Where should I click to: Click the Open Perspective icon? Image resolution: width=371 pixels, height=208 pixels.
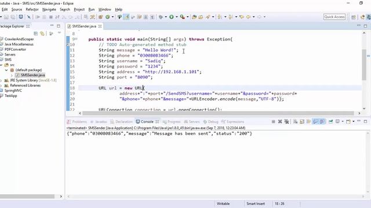(x=354, y=17)
